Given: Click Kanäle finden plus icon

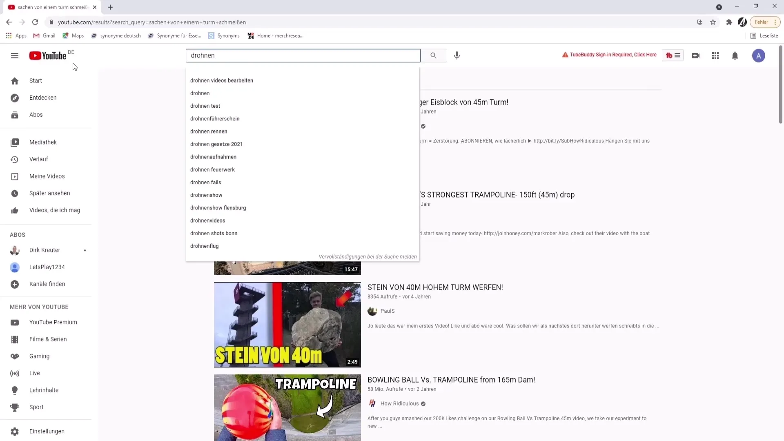Looking at the screenshot, I should tap(15, 284).
